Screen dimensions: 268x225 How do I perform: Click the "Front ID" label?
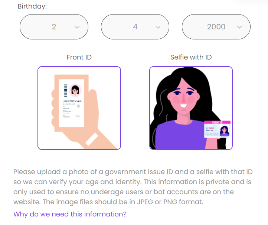click(79, 57)
